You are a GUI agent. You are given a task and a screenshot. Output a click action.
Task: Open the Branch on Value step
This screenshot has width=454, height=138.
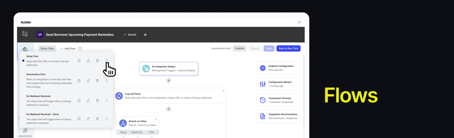coord(138,123)
